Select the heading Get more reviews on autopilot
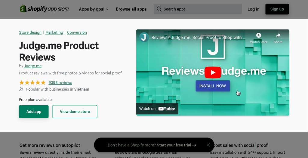 click(50, 145)
